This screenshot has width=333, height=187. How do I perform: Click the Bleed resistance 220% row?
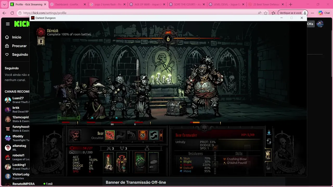coord(195,165)
